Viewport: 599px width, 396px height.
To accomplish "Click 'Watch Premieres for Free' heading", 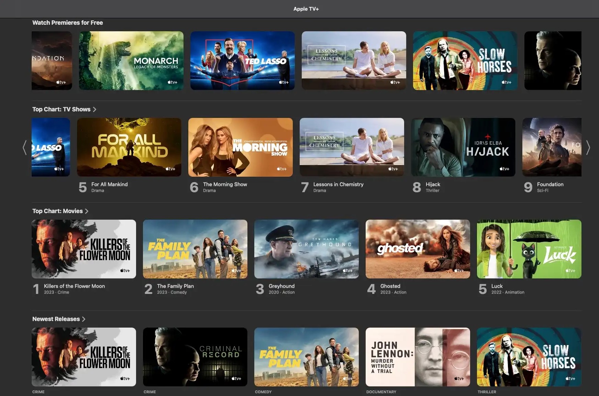I will click(x=67, y=23).
